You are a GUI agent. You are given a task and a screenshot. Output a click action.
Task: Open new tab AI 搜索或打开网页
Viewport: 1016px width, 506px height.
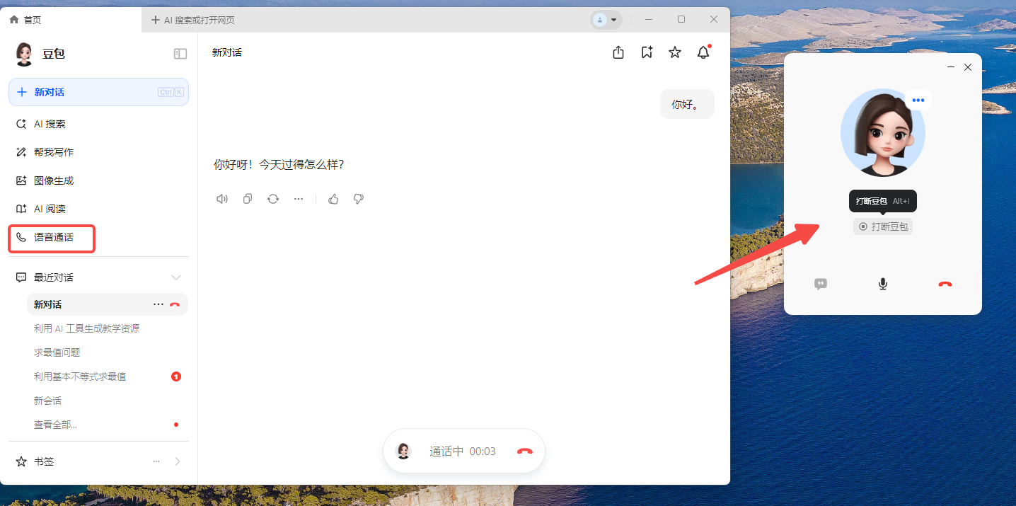pyautogui.click(x=192, y=20)
